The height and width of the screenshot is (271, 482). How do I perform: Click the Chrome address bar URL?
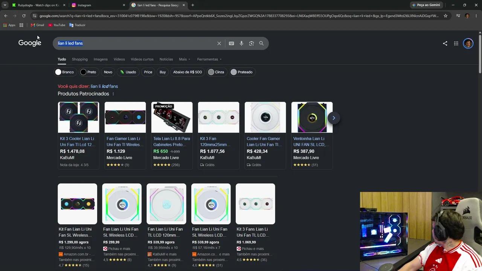(x=239, y=16)
